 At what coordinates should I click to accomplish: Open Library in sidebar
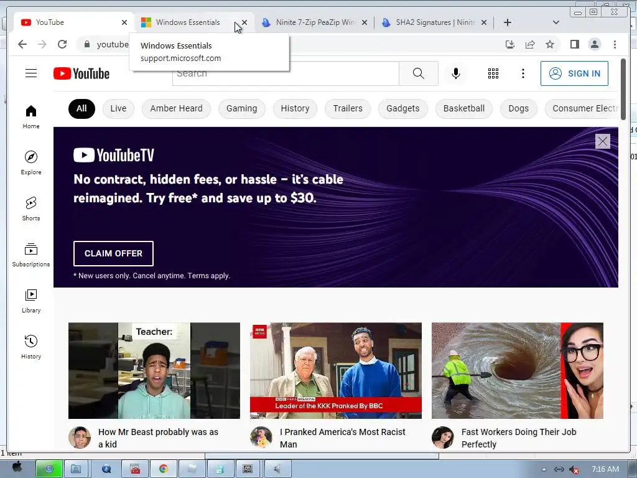coord(31,301)
